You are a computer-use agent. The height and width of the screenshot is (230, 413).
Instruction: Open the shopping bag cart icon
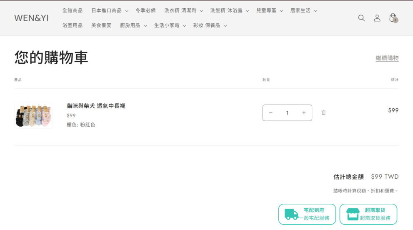coord(393,18)
